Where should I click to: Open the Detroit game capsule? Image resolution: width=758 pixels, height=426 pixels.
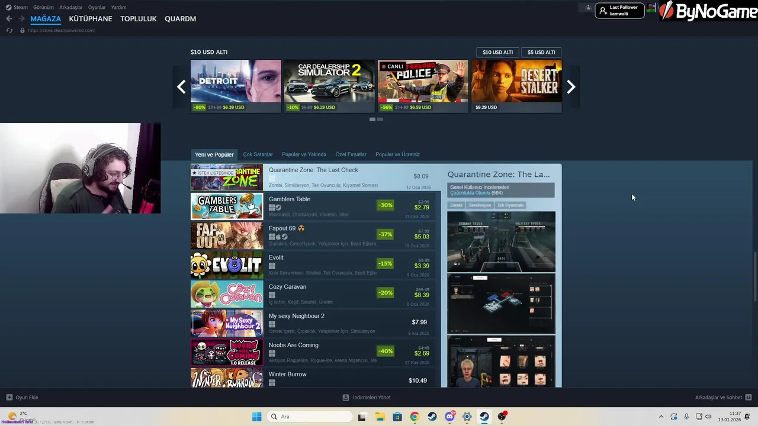[236, 86]
